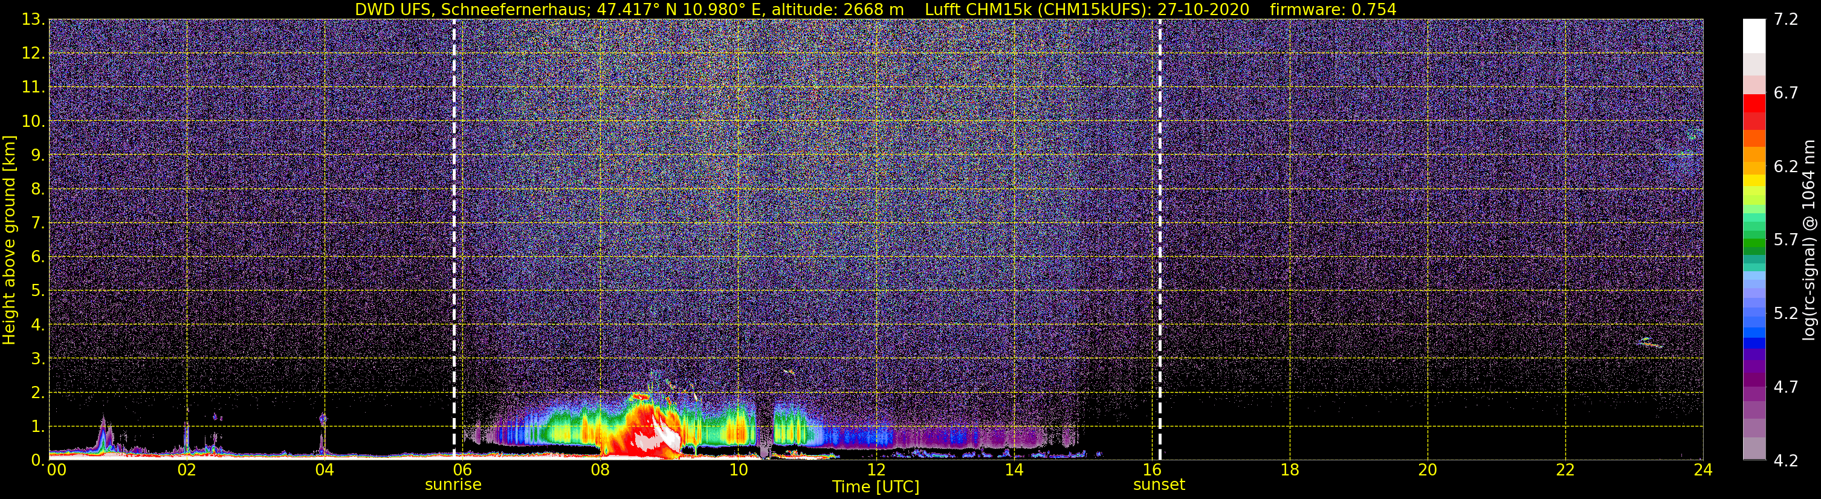Click the time axis tick label "18"
The height and width of the screenshot is (499, 1821).
[x=1290, y=470]
